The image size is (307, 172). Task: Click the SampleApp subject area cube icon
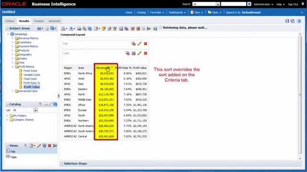12,34
